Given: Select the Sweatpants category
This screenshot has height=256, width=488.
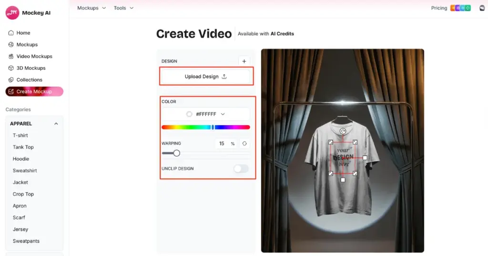Looking at the screenshot, I should click(26, 241).
